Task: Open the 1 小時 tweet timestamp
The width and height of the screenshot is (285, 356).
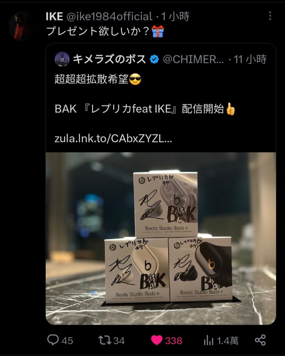Action: [x=175, y=17]
